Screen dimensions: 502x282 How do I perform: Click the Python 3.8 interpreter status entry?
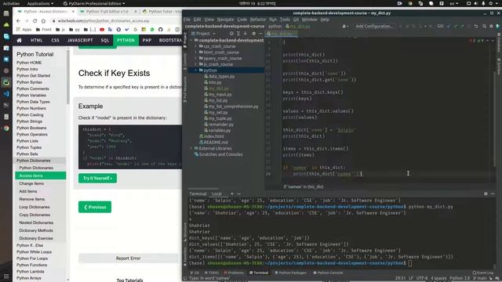click(x=460, y=278)
